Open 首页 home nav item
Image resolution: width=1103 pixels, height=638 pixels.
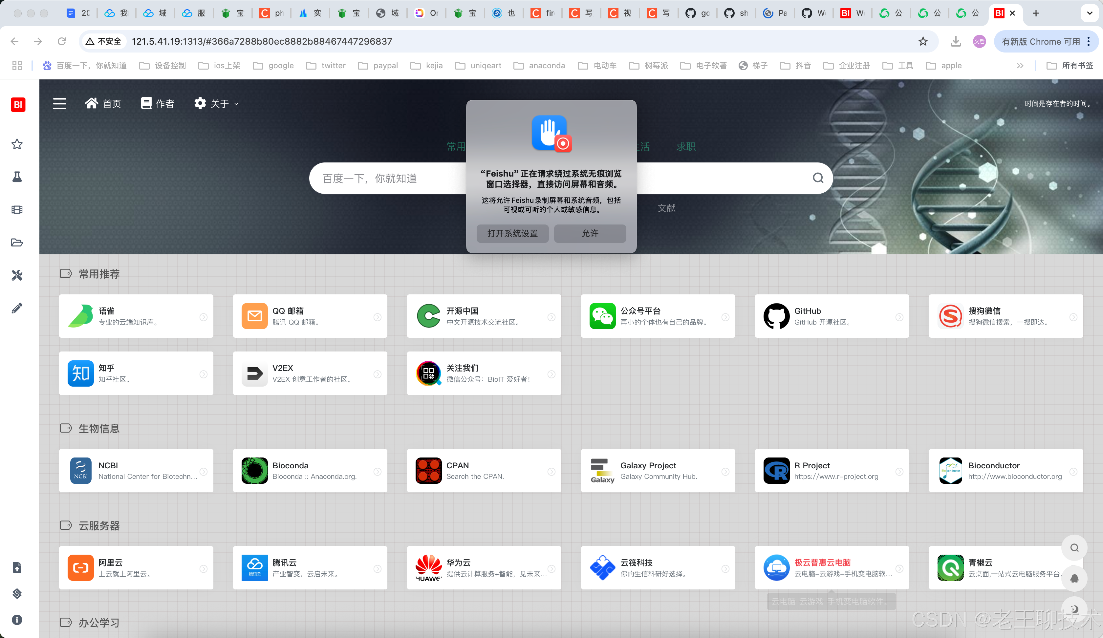[x=103, y=104]
